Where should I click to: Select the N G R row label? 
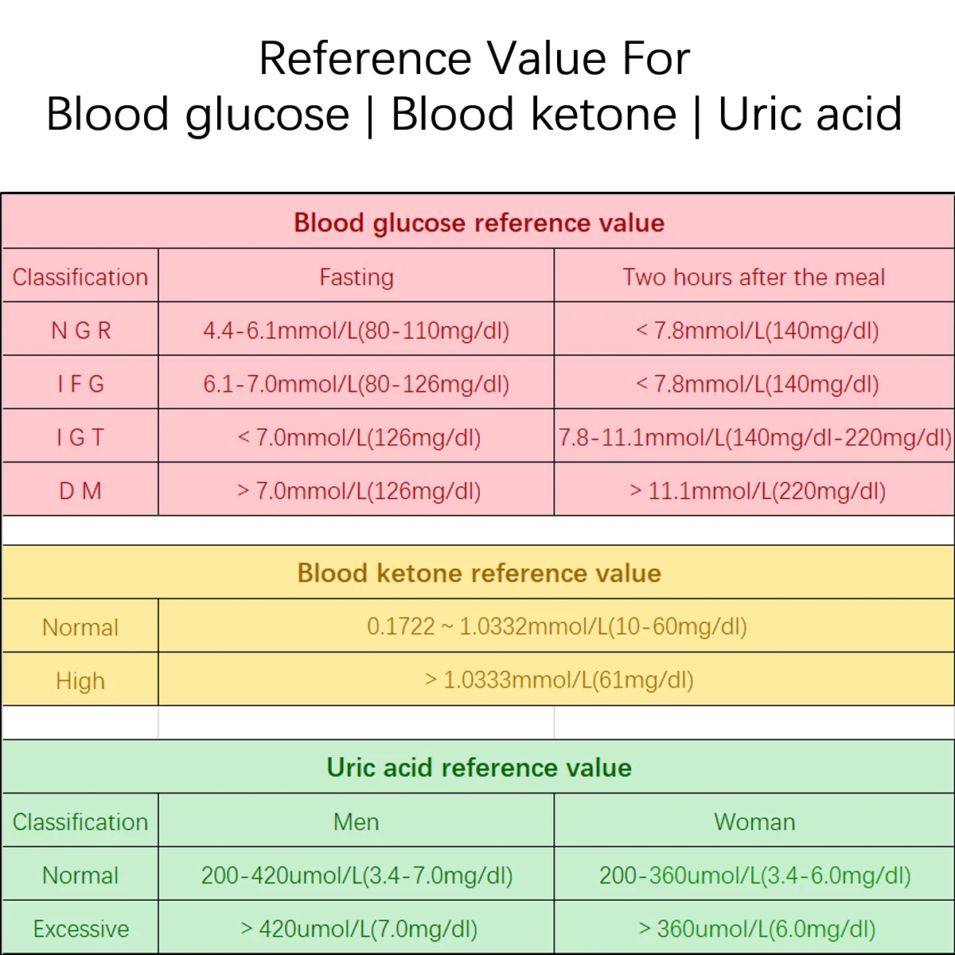(80, 330)
